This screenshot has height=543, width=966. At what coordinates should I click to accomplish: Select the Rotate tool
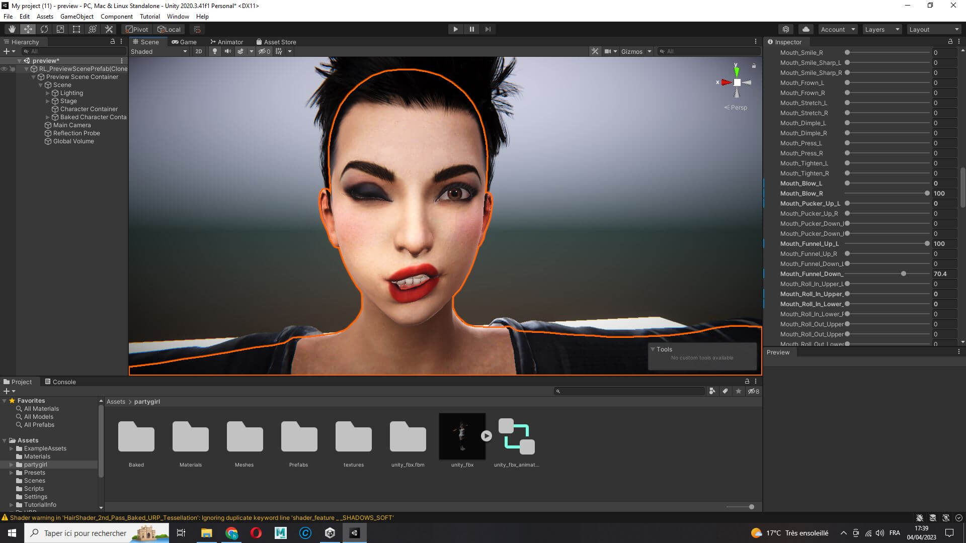click(x=44, y=29)
